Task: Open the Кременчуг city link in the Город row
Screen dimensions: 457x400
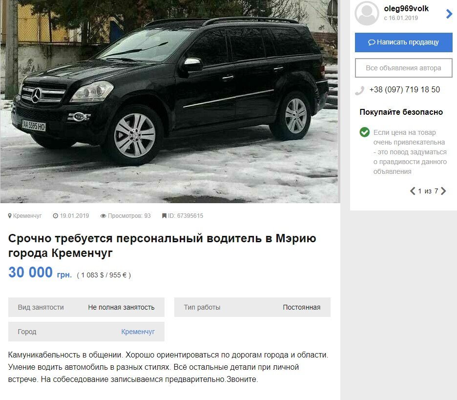Action: coord(138,332)
